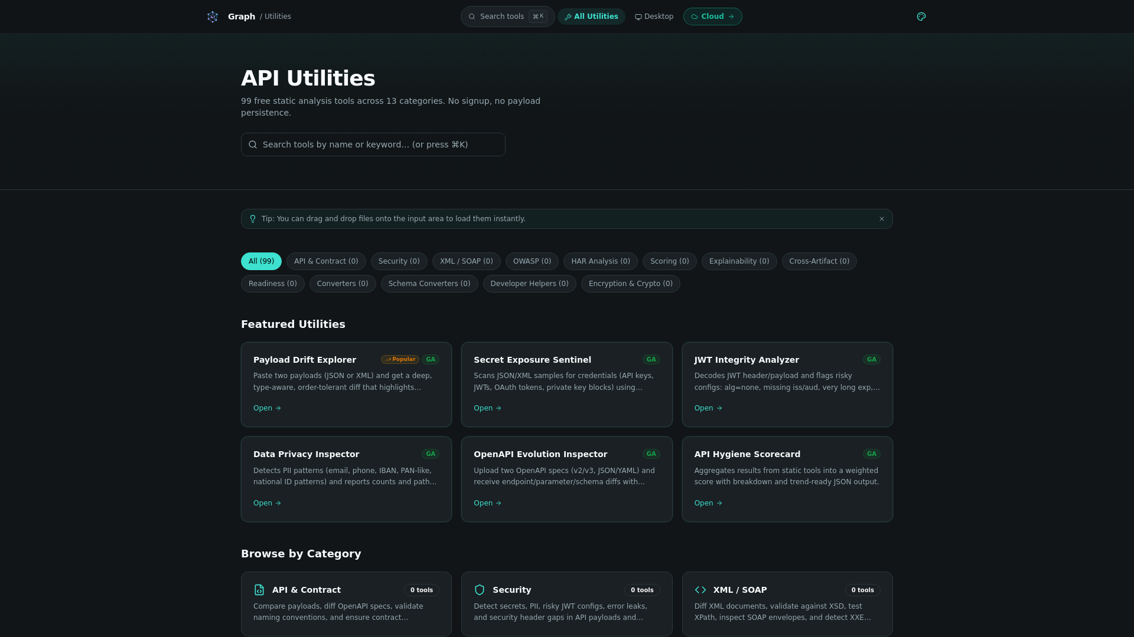The height and width of the screenshot is (637, 1134).
Task: Click the ⌘K shortcut badge
Action: coord(538,17)
